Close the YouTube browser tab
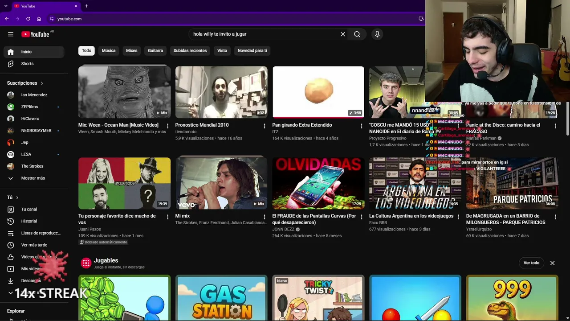 coord(76,6)
